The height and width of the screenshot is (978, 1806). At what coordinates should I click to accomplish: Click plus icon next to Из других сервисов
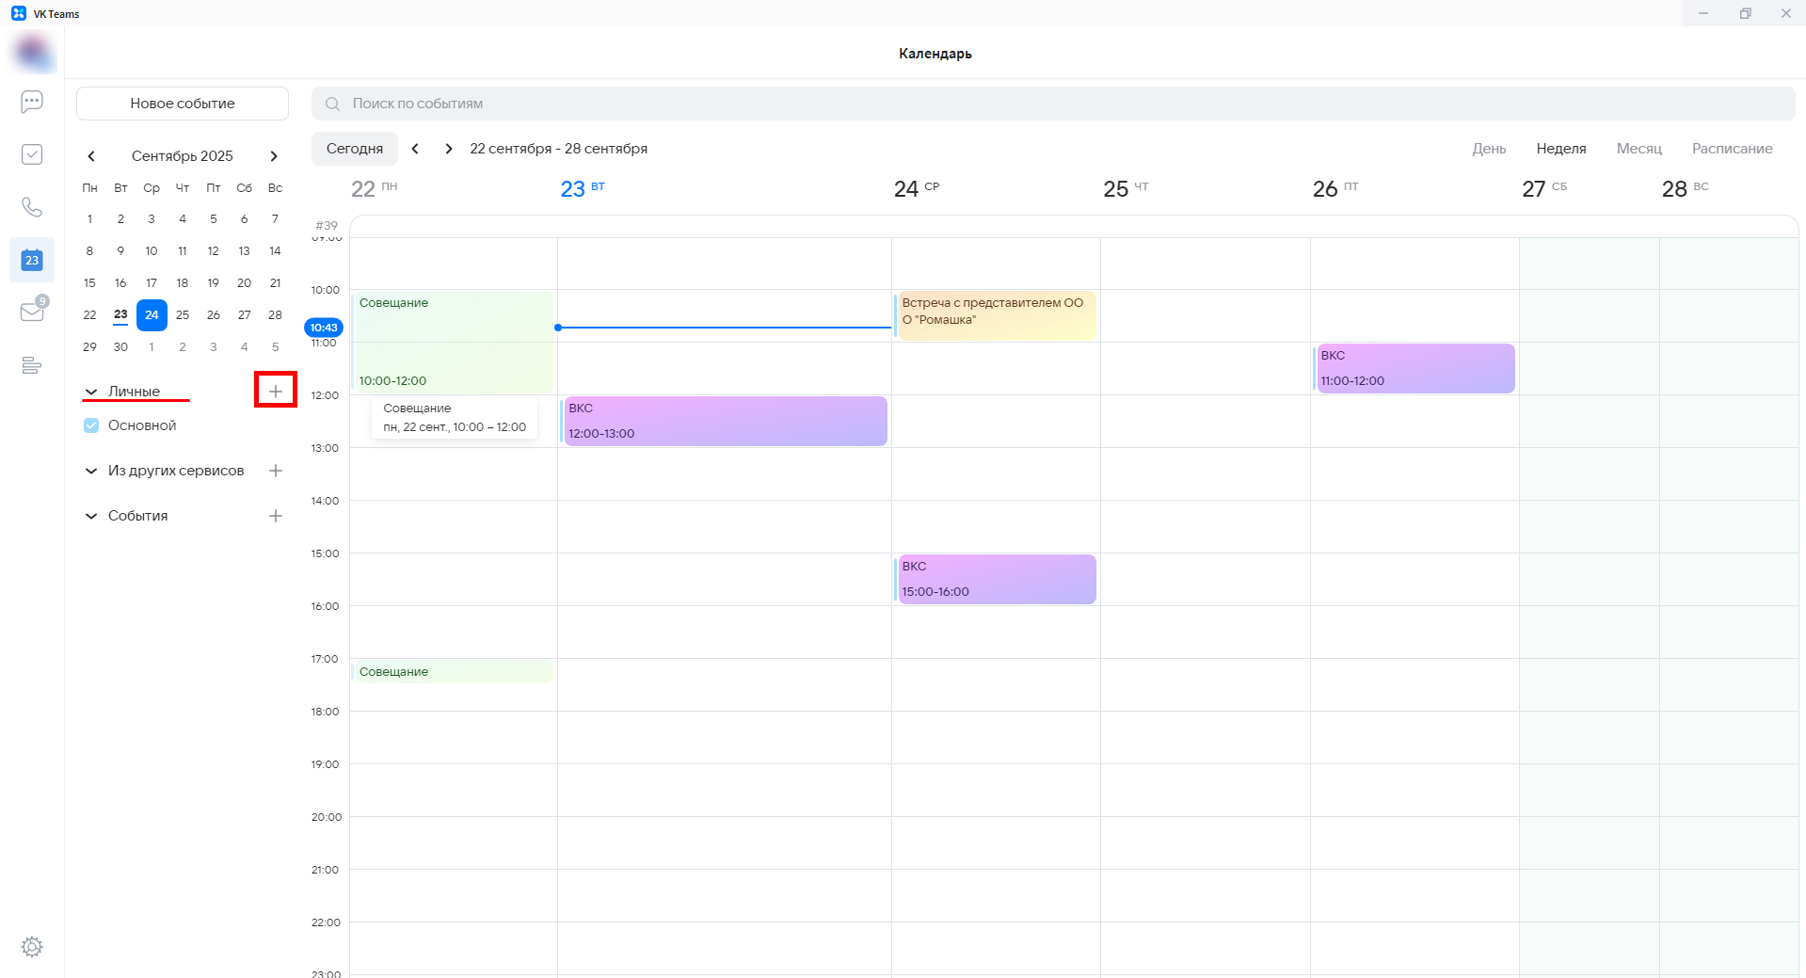[x=276, y=471]
